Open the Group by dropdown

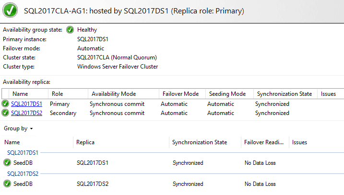[18, 128]
